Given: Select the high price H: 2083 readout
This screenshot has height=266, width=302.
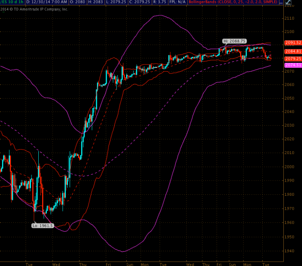Looking at the screenshot, I should [x=91, y=2].
